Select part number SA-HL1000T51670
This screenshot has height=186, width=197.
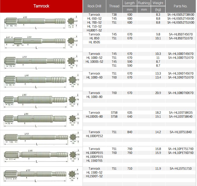(x=181, y=58)
